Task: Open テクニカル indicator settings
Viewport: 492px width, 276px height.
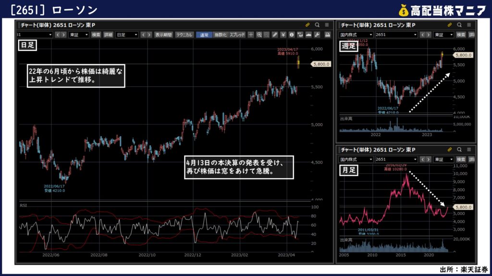Action: tap(184, 34)
